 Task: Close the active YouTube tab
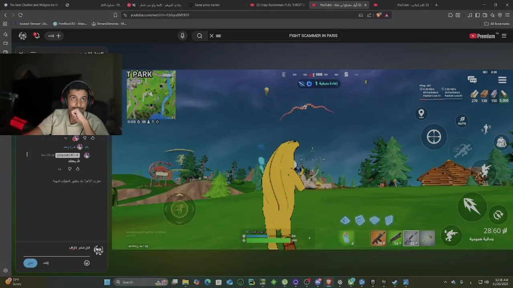(365, 5)
